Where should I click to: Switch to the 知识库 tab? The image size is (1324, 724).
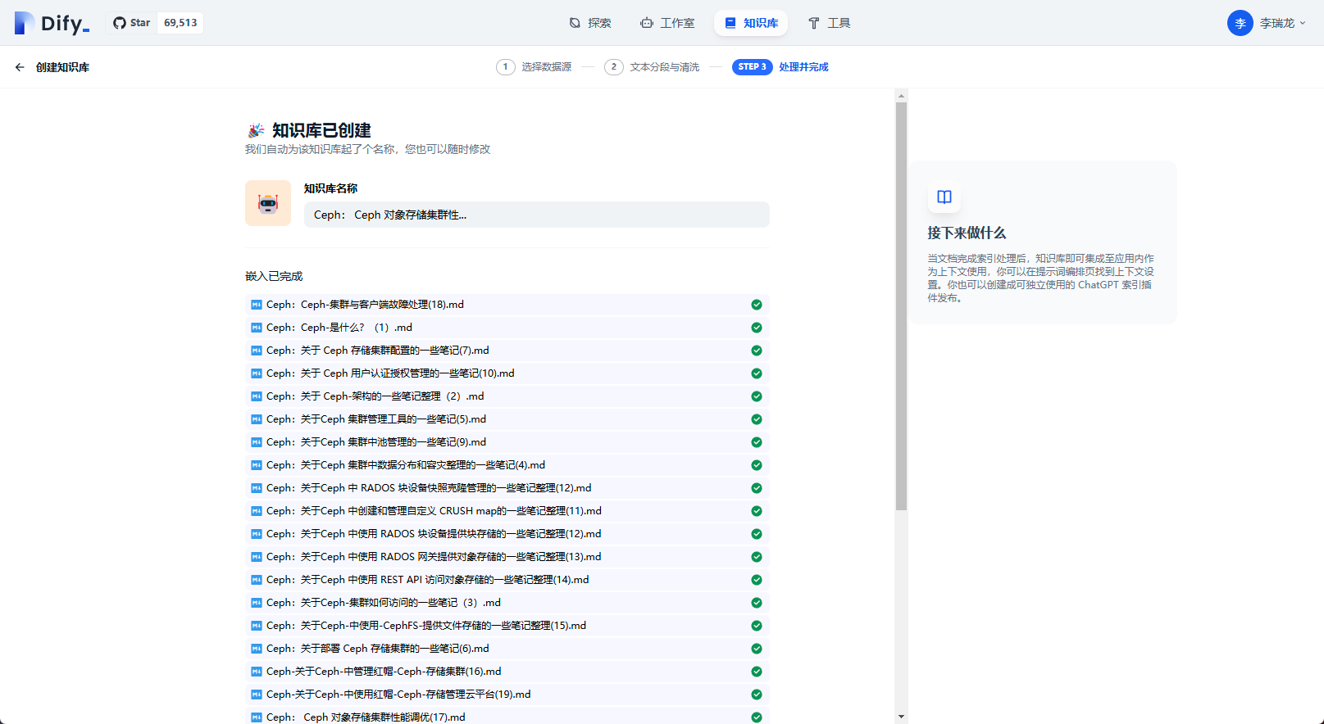[751, 23]
